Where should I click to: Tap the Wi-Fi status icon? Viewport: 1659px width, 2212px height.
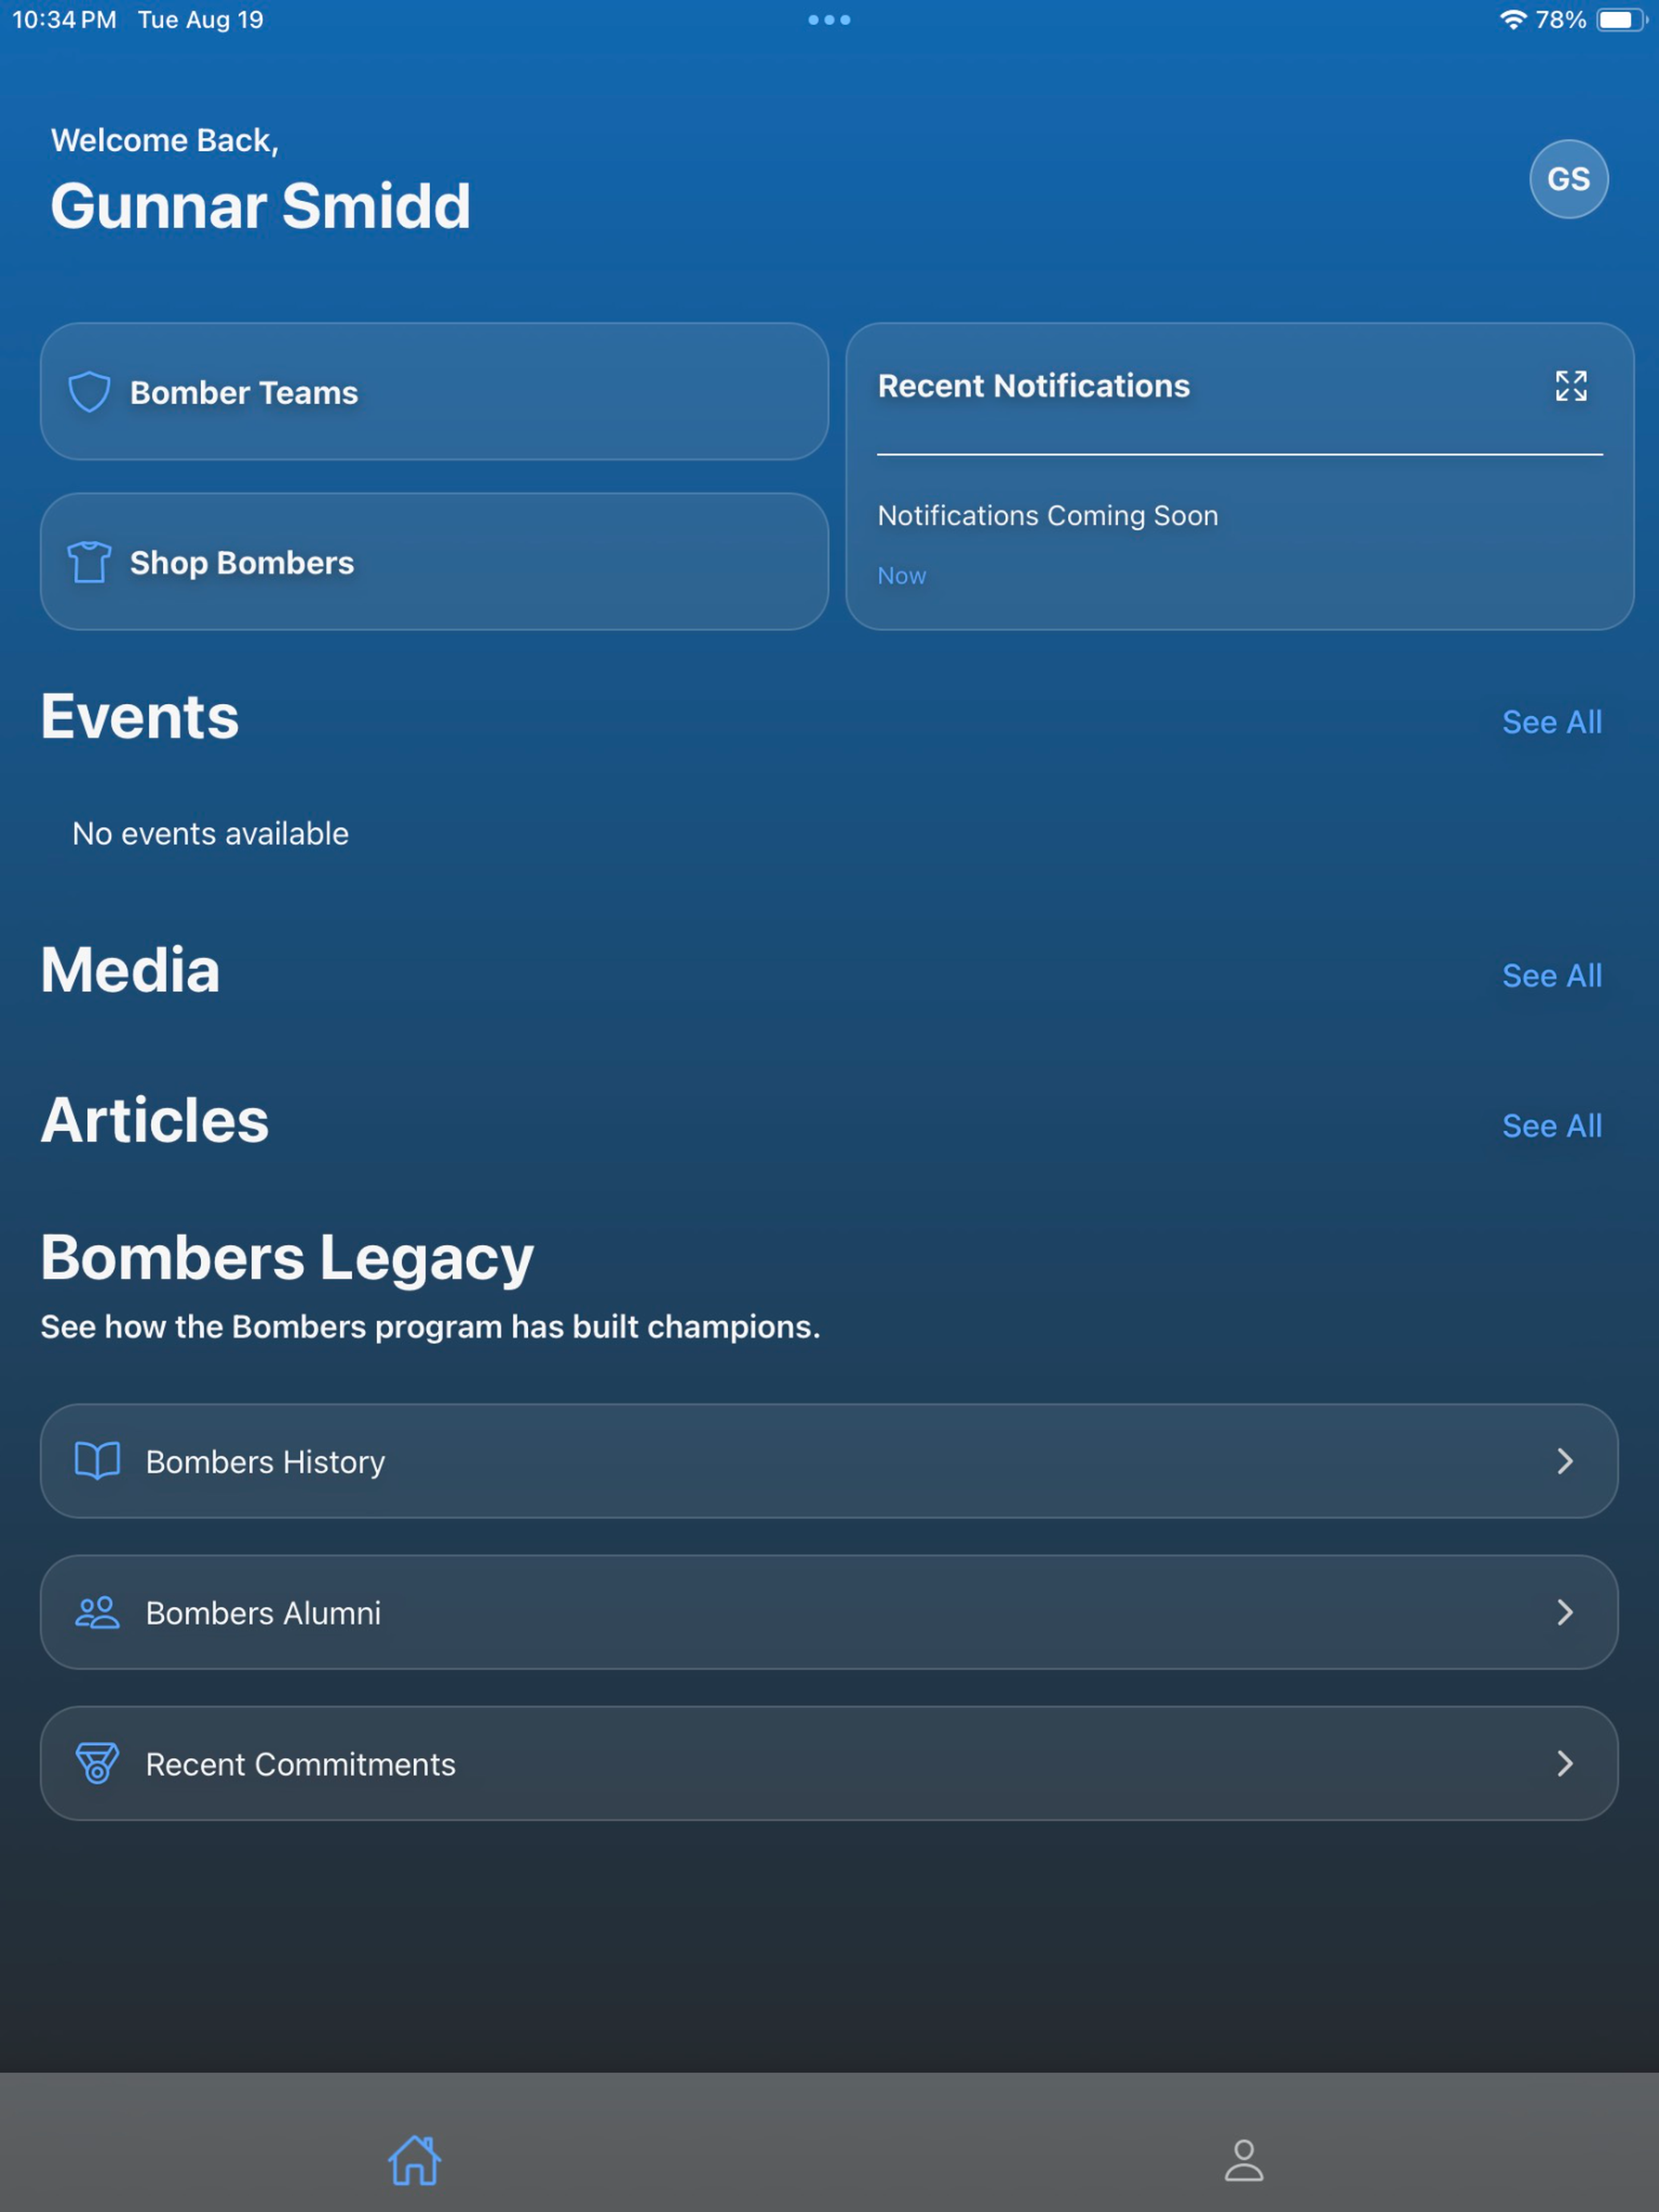click(1513, 20)
